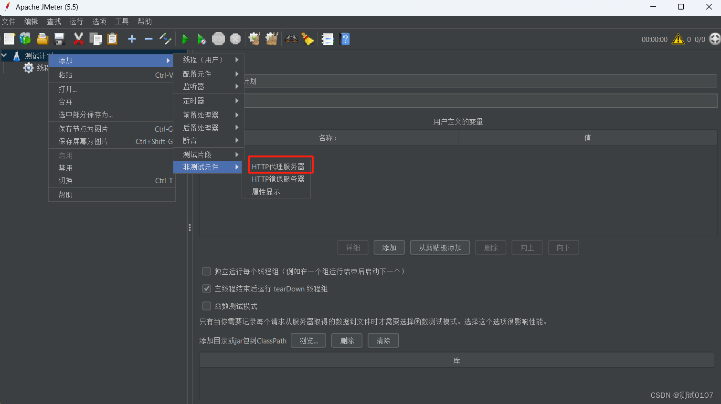Uncheck 主线程结束后运行 tearDown 线程组
721x404 pixels.
coord(207,289)
